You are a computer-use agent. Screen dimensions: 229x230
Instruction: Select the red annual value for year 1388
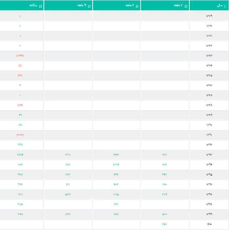[20, 105]
